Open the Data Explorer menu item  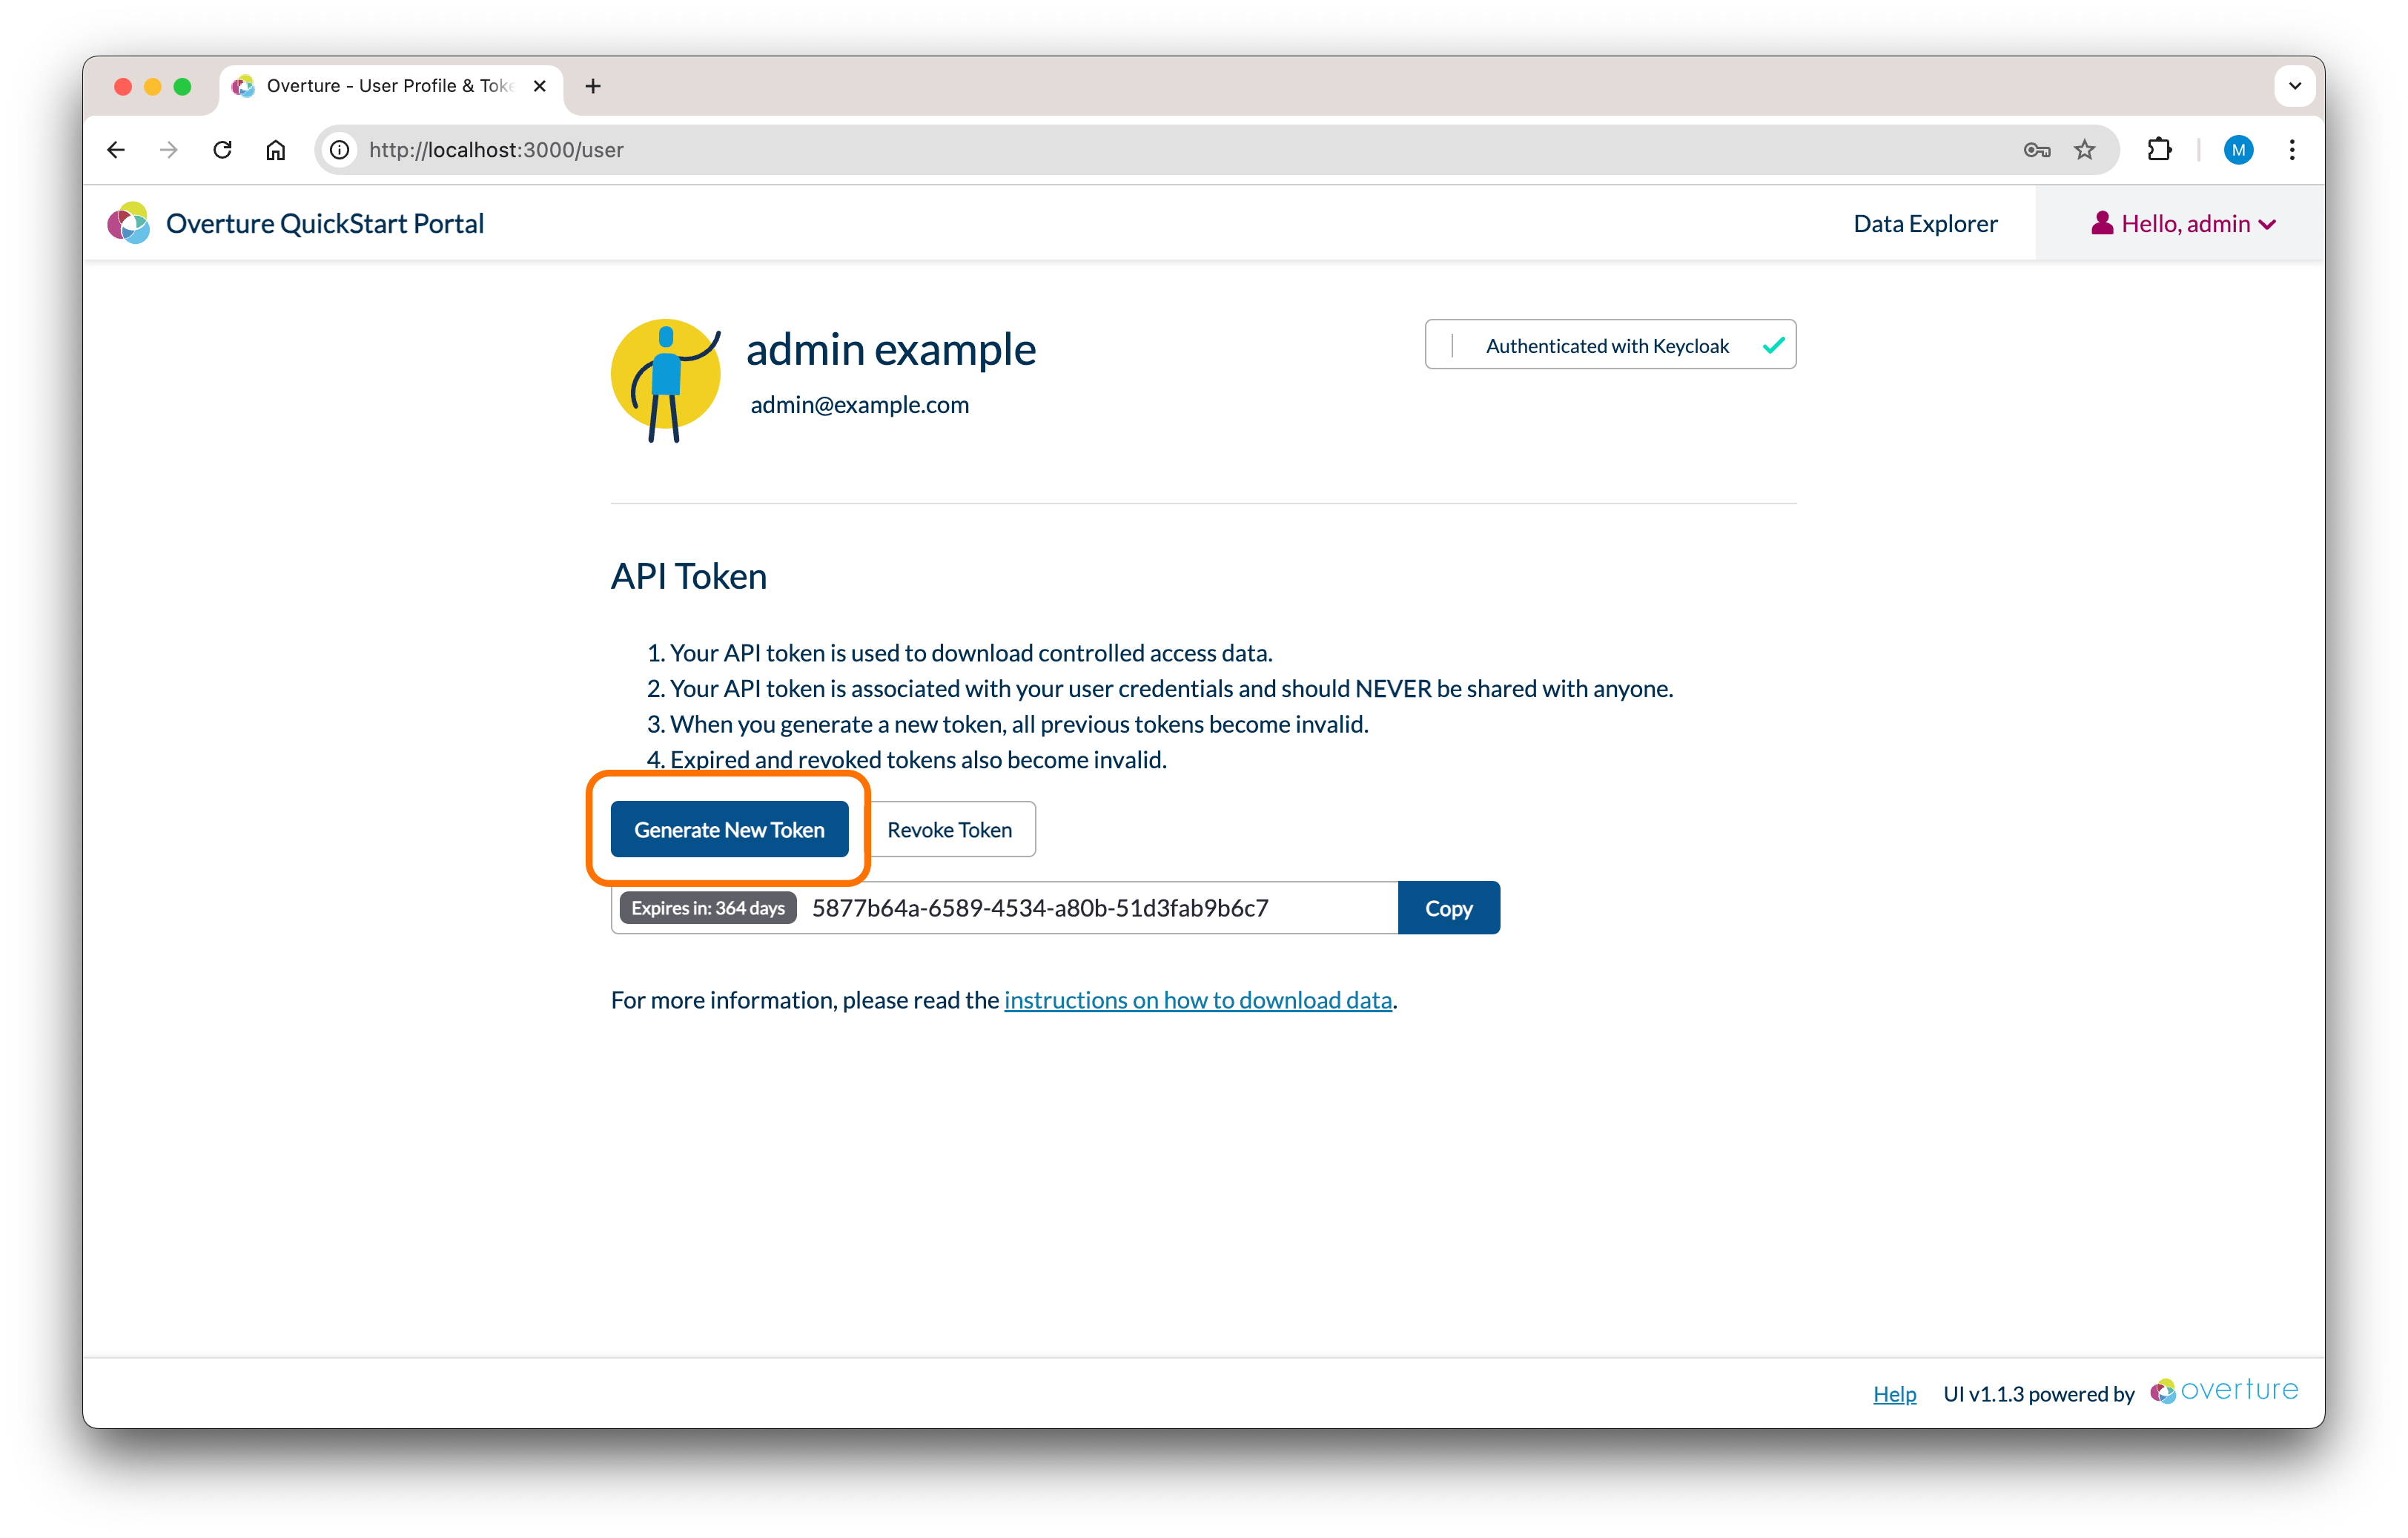click(x=1924, y=223)
